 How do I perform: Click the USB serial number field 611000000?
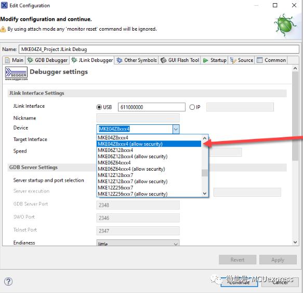tap(152, 107)
